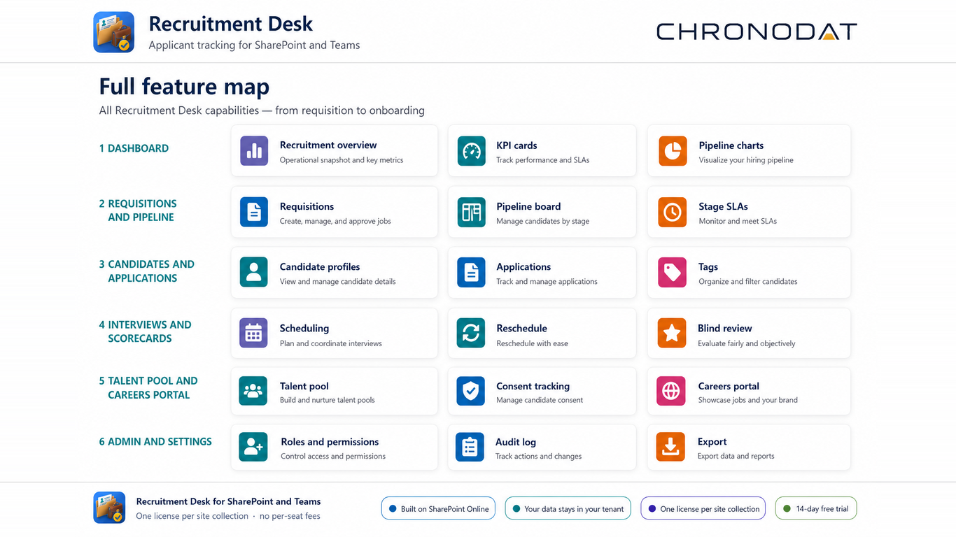
Task: Click the Consent tracking shield icon
Action: coord(471,391)
